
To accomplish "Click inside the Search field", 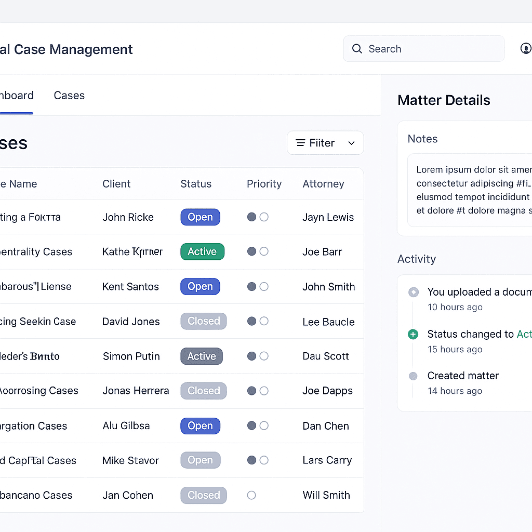I will pyautogui.click(x=423, y=48).
